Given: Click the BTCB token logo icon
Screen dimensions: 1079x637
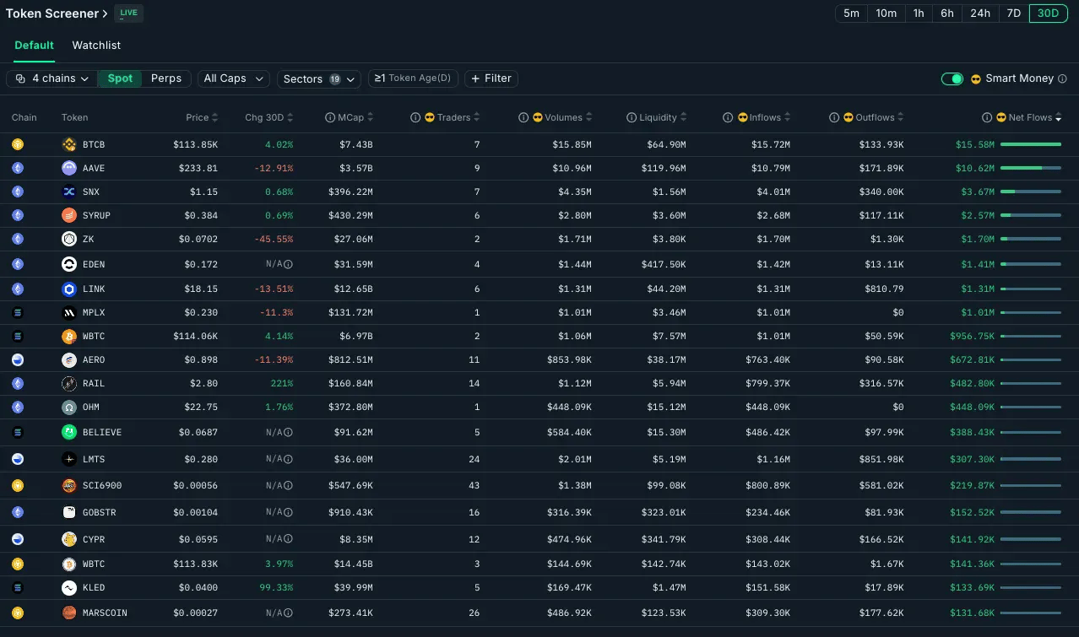Looking at the screenshot, I should pyautogui.click(x=69, y=144).
